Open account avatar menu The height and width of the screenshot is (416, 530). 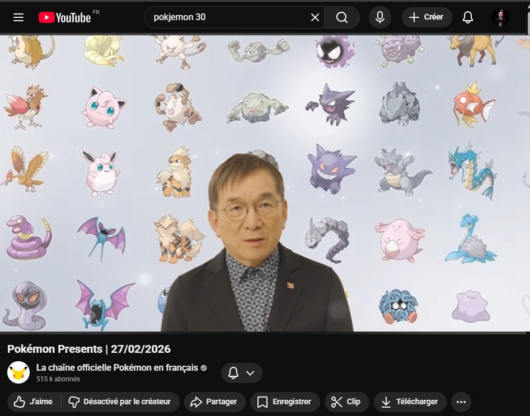pos(500,17)
